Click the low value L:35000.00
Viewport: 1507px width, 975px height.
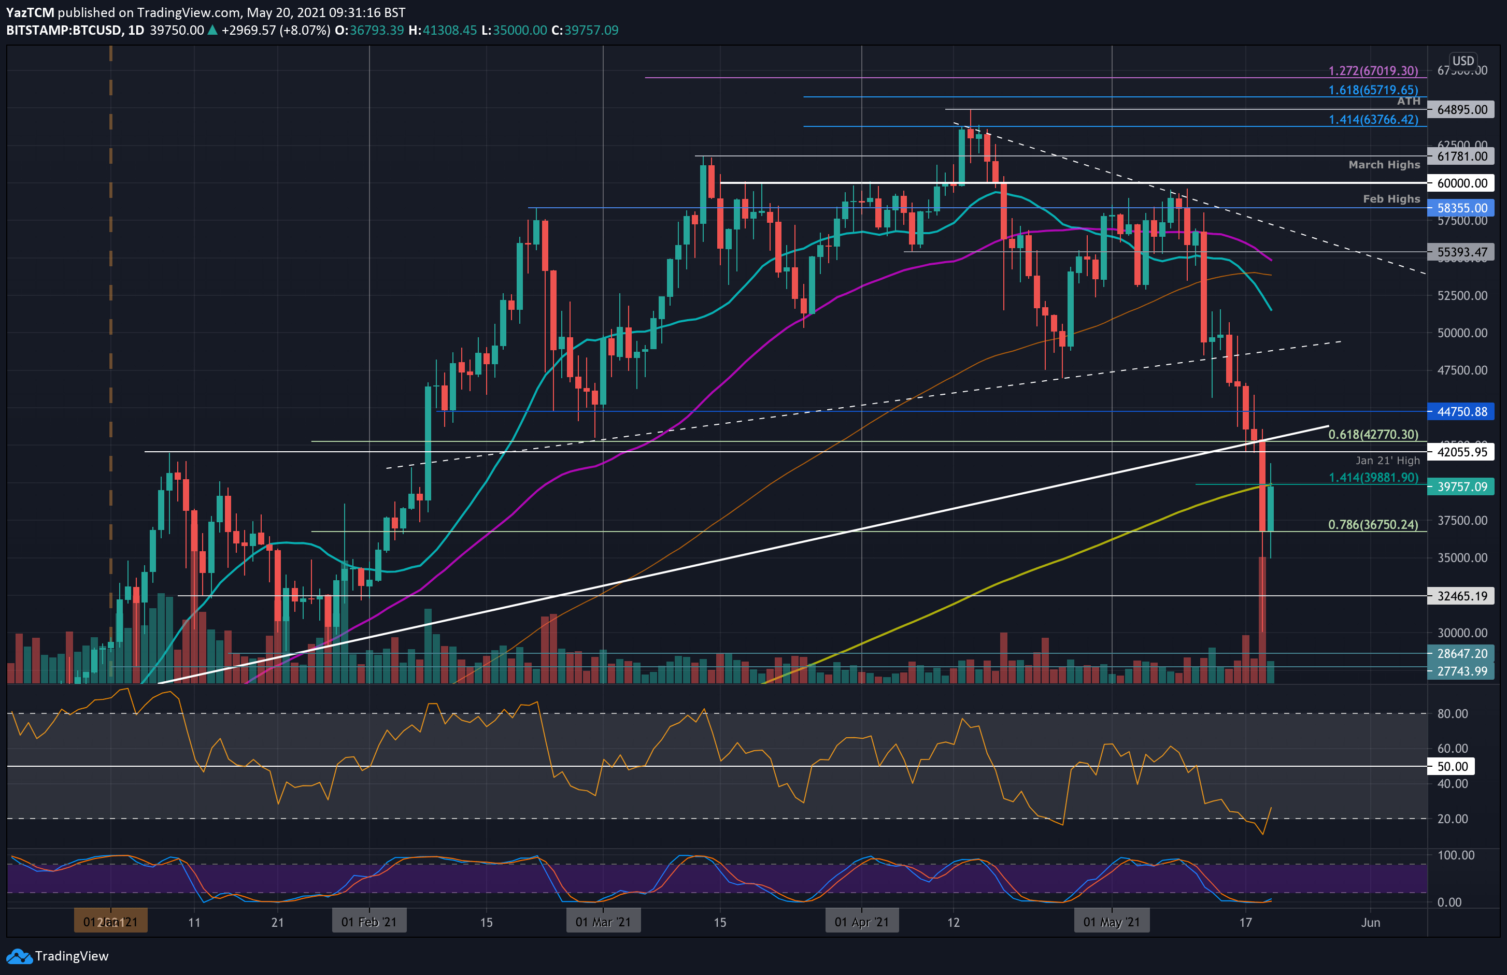[514, 31]
